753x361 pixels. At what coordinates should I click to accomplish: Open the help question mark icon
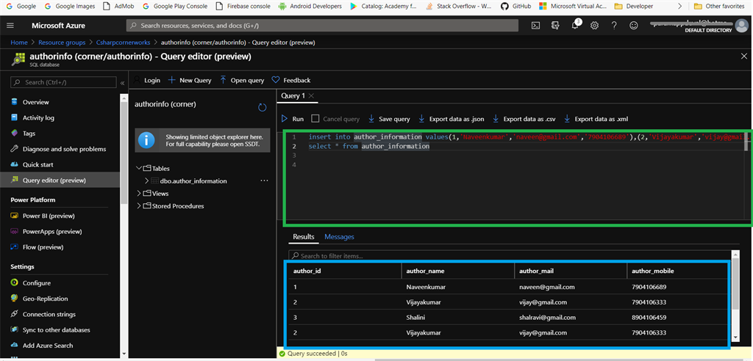(x=614, y=26)
